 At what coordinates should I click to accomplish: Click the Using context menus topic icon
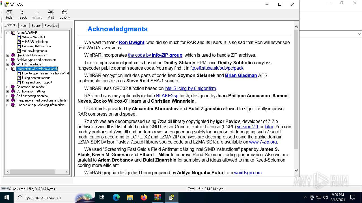pyautogui.click(x=19, y=78)
